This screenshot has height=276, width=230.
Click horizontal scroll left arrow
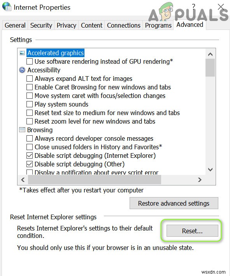[23, 180]
